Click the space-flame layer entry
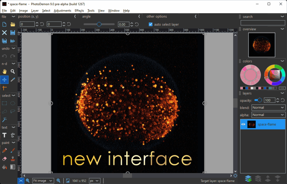The image size is (287, 184). pyautogui.click(x=267, y=124)
